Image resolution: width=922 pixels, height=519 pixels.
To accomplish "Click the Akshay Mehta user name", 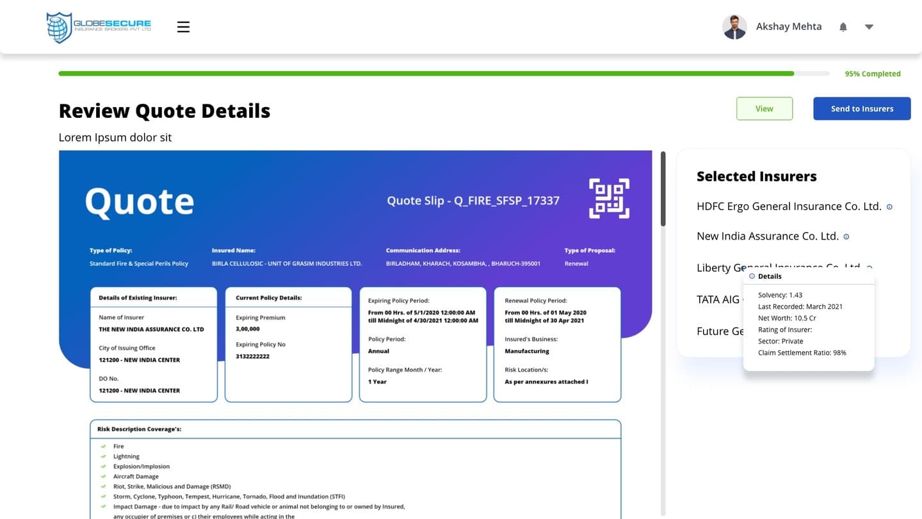I will (789, 27).
